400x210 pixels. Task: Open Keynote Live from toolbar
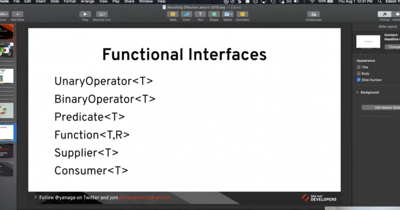pos(102,14)
